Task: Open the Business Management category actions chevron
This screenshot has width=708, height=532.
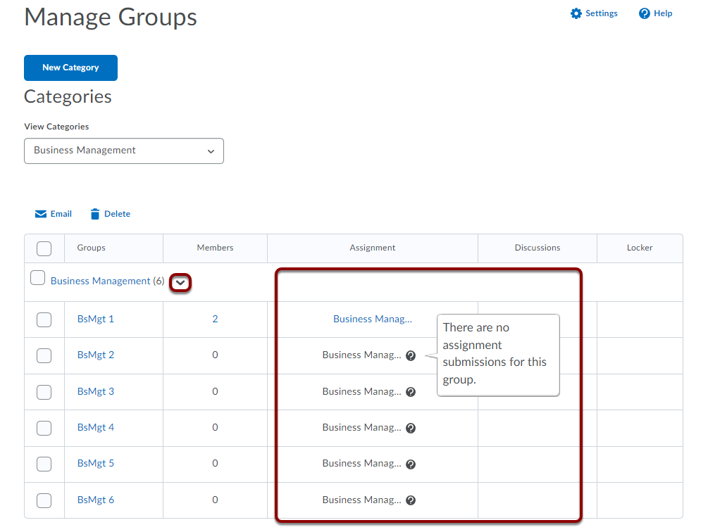Action: tap(180, 283)
